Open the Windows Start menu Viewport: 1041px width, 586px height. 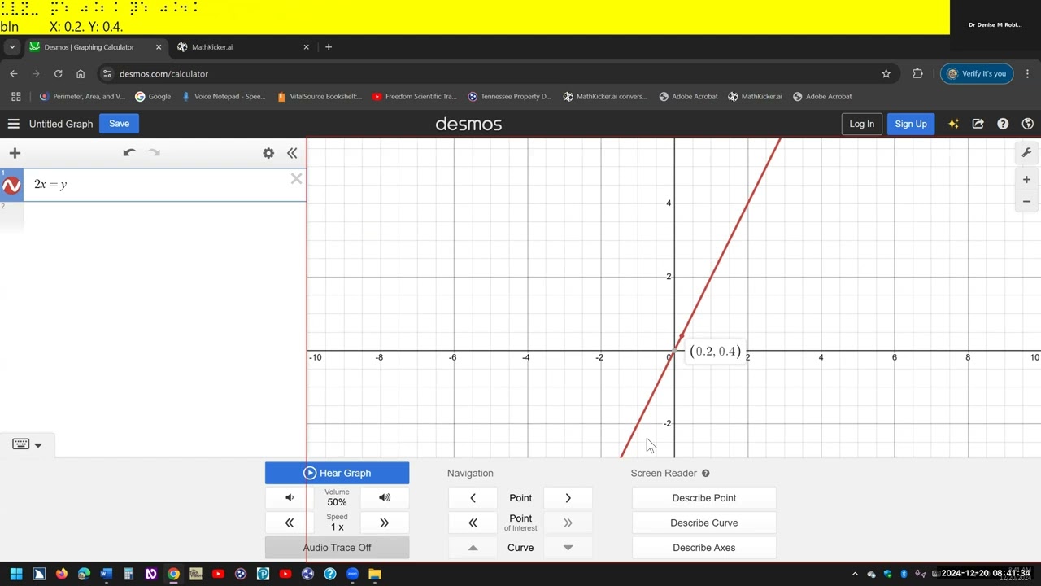pos(16,574)
